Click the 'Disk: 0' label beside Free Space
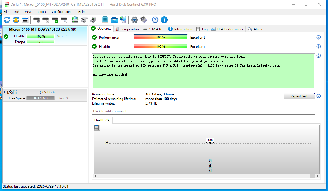 63,98
